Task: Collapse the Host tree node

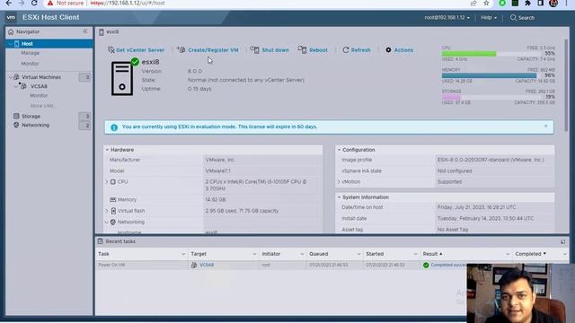Action: [x=11, y=44]
